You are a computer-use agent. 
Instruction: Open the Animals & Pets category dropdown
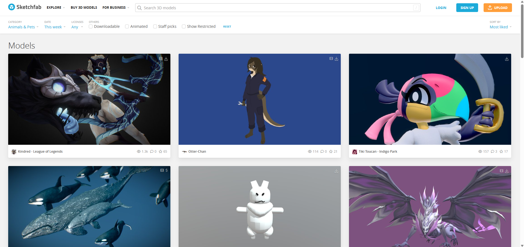pos(23,27)
